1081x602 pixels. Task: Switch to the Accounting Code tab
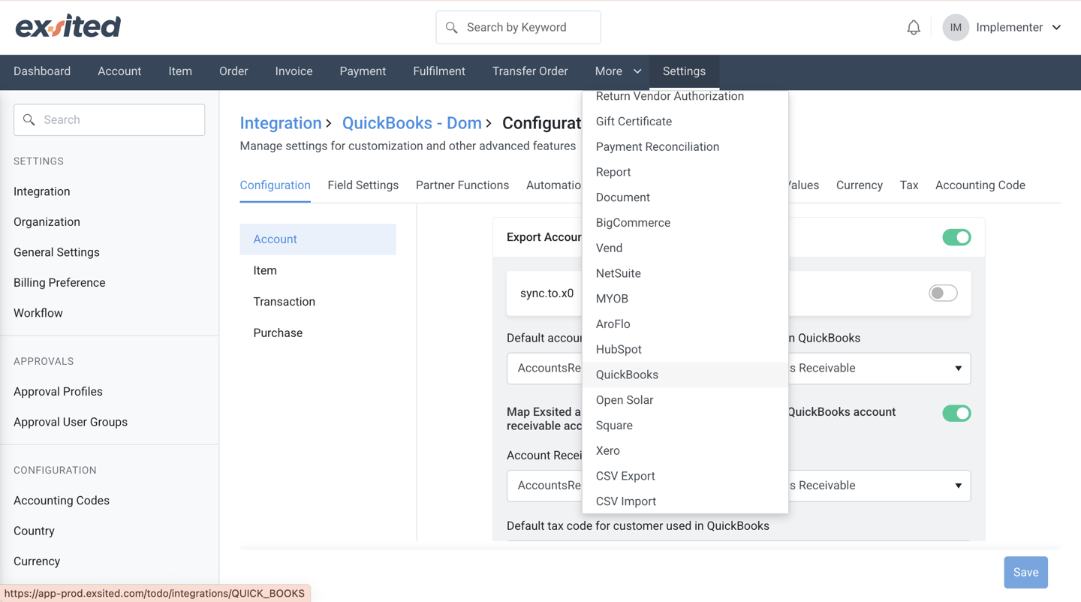click(x=980, y=185)
